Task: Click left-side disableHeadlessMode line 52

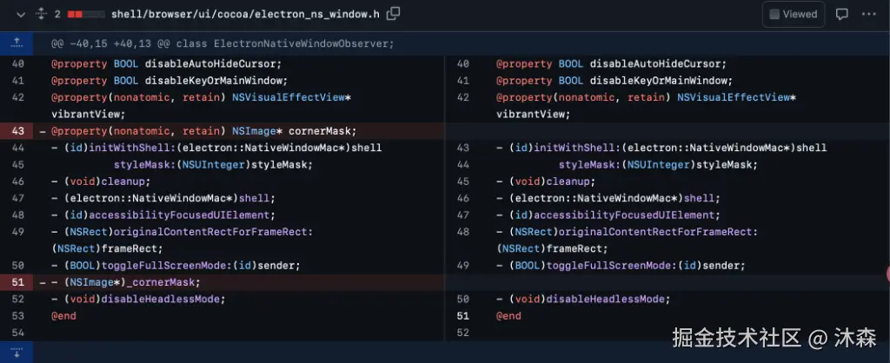Action: (138, 299)
